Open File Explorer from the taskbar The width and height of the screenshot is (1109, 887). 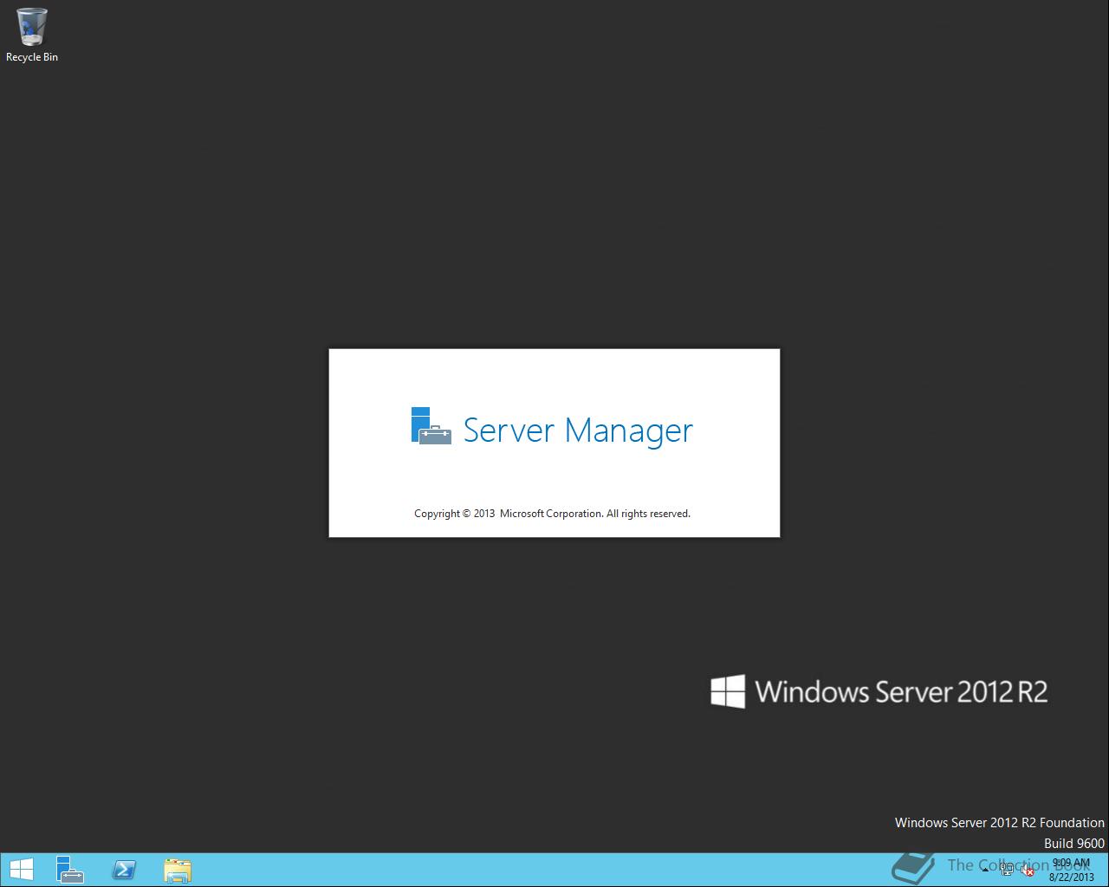(177, 870)
